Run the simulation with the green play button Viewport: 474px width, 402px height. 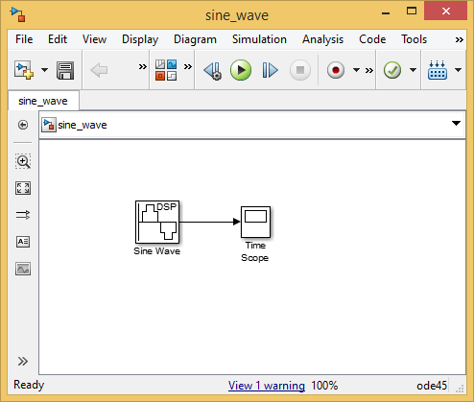click(x=241, y=70)
